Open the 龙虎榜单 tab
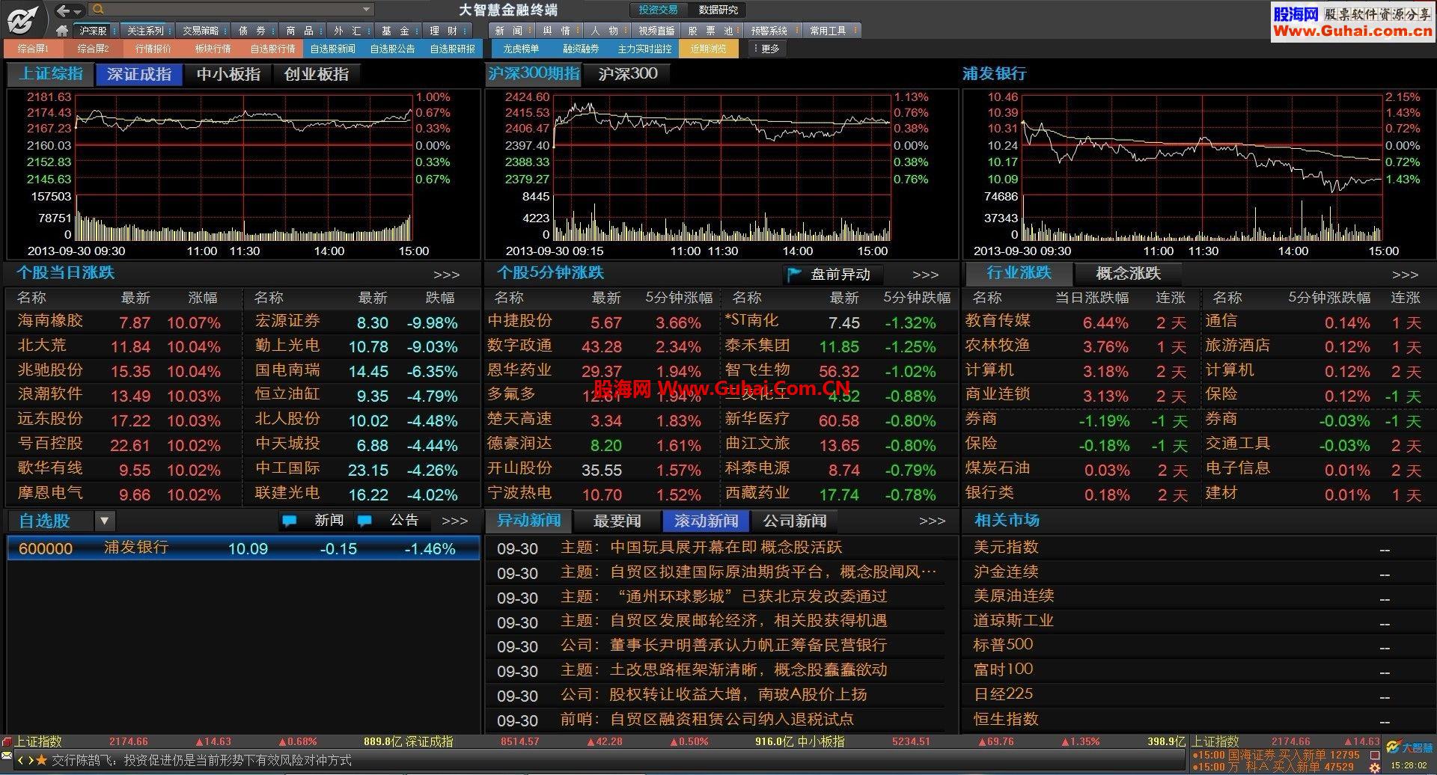The height and width of the screenshot is (775, 1437). tap(521, 49)
